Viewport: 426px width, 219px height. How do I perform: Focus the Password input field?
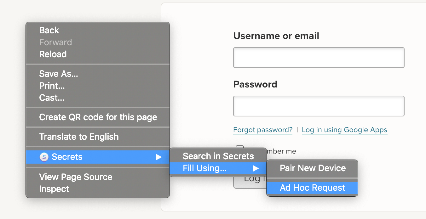pyautogui.click(x=319, y=106)
